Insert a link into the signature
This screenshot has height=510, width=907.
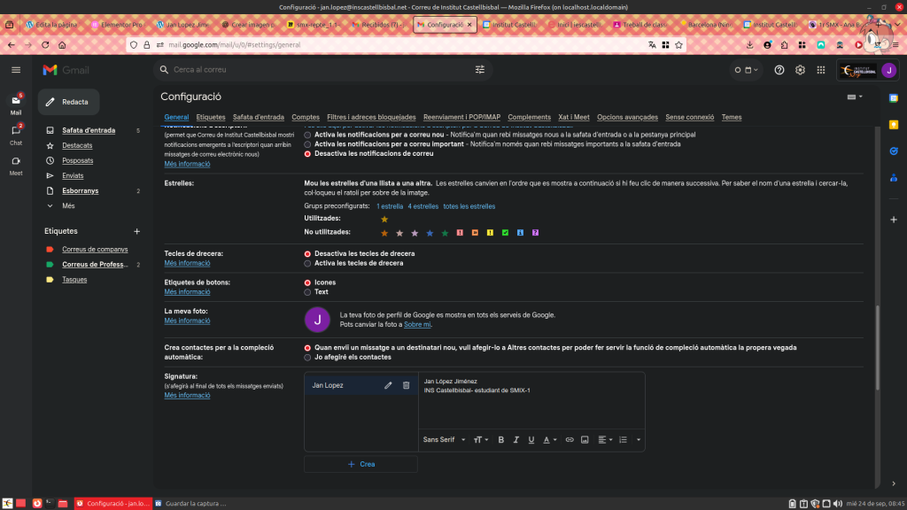pos(570,439)
